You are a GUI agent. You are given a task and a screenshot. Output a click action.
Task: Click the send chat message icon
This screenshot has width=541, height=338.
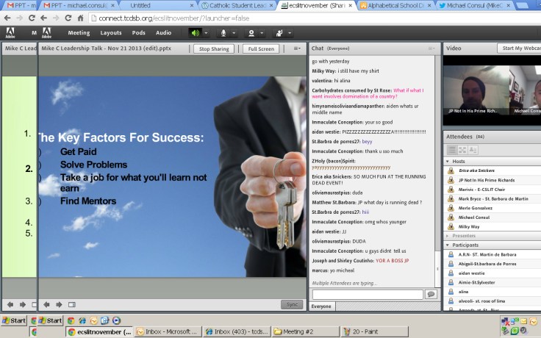point(431,294)
